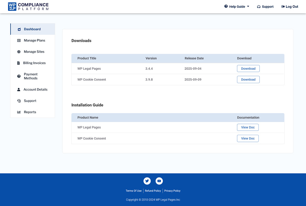Expand the Help Guide dropdown arrow
This screenshot has width=306, height=206.
coord(248,6)
